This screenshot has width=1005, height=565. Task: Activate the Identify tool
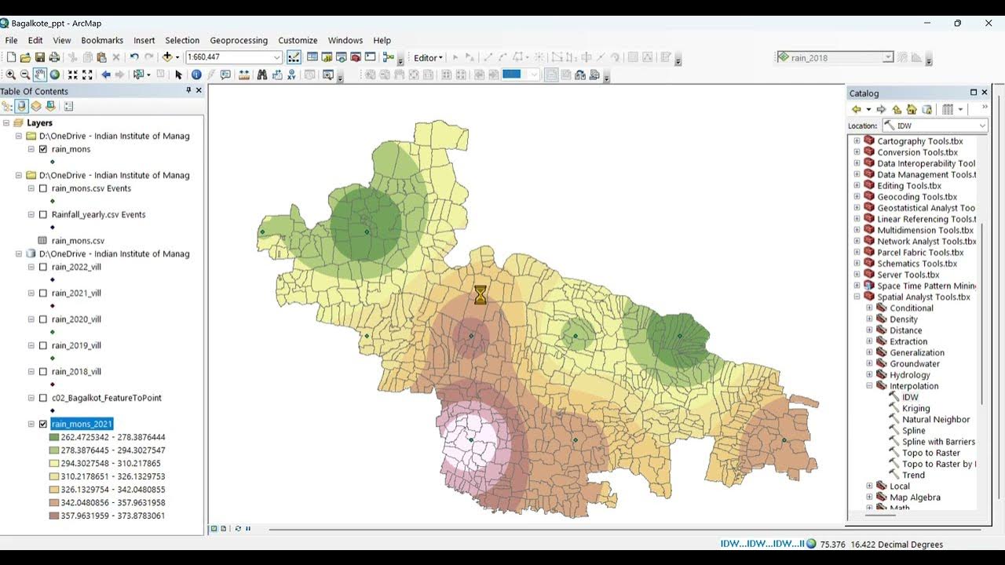pyautogui.click(x=196, y=75)
